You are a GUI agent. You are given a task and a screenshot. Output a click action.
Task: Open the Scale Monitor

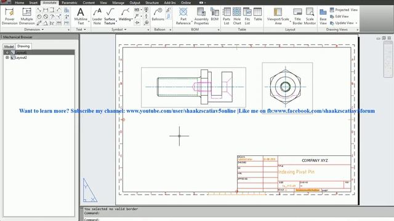[310, 17]
